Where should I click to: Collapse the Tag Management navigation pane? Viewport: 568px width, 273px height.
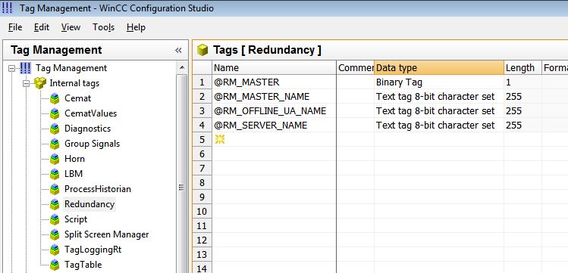tap(178, 50)
